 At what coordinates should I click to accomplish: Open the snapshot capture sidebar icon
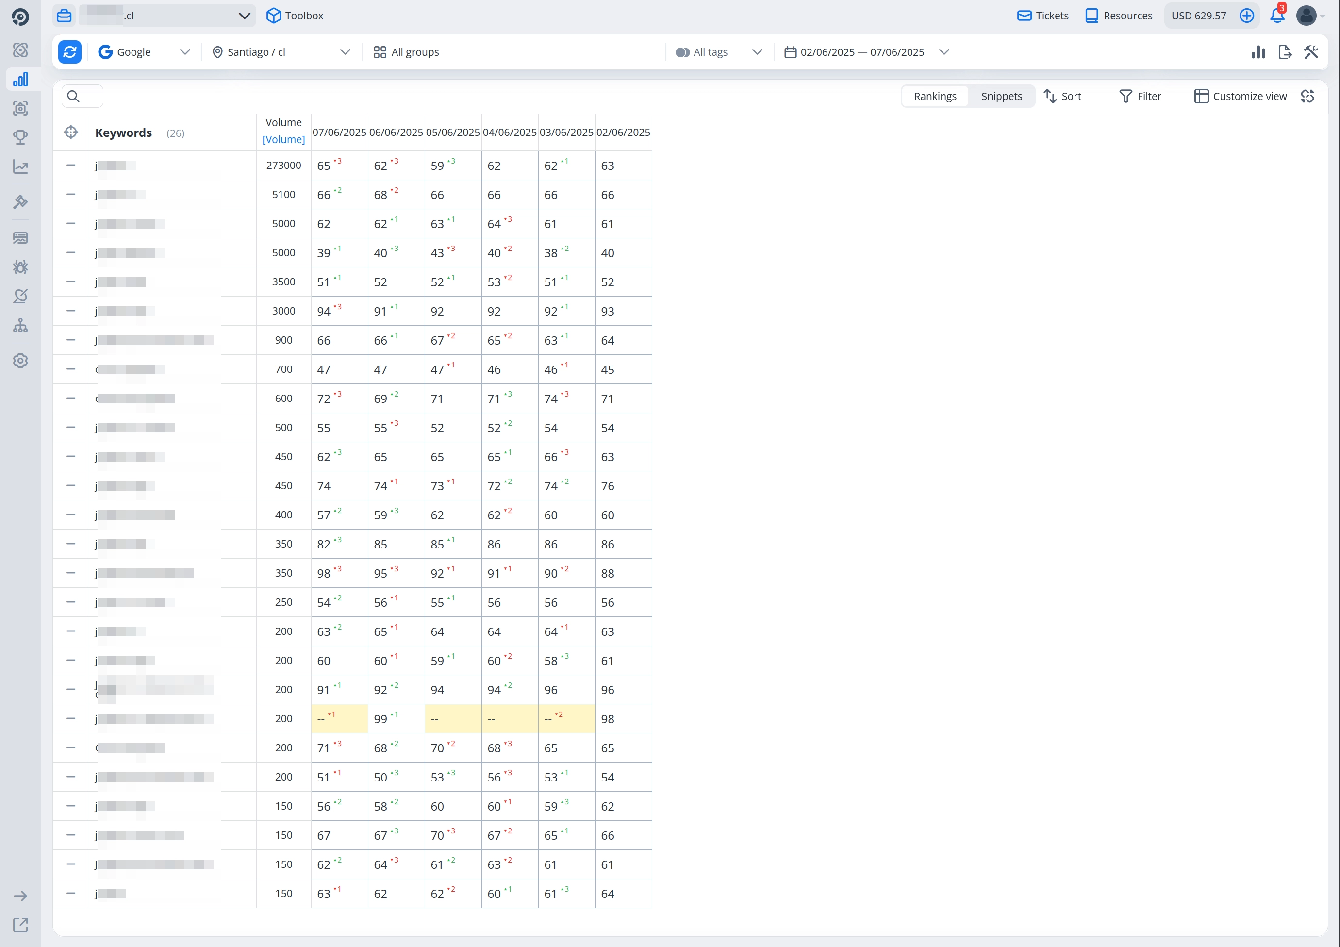pos(20,108)
